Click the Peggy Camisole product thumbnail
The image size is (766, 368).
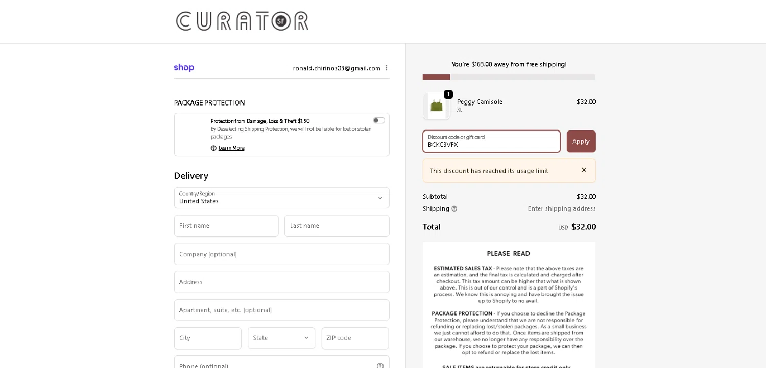pyautogui.click(x=437, y=106)
